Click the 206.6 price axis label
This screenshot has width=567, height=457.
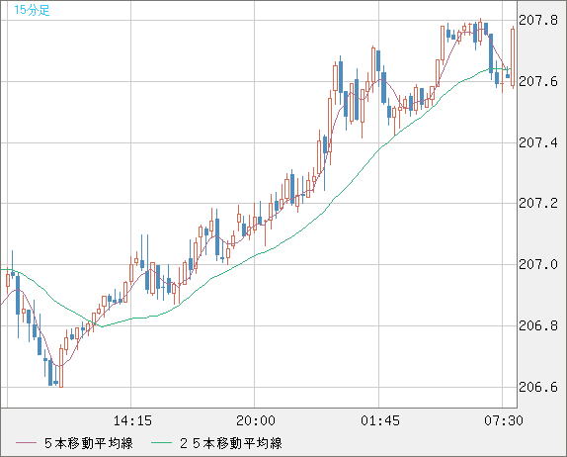[x=538, y=387]
